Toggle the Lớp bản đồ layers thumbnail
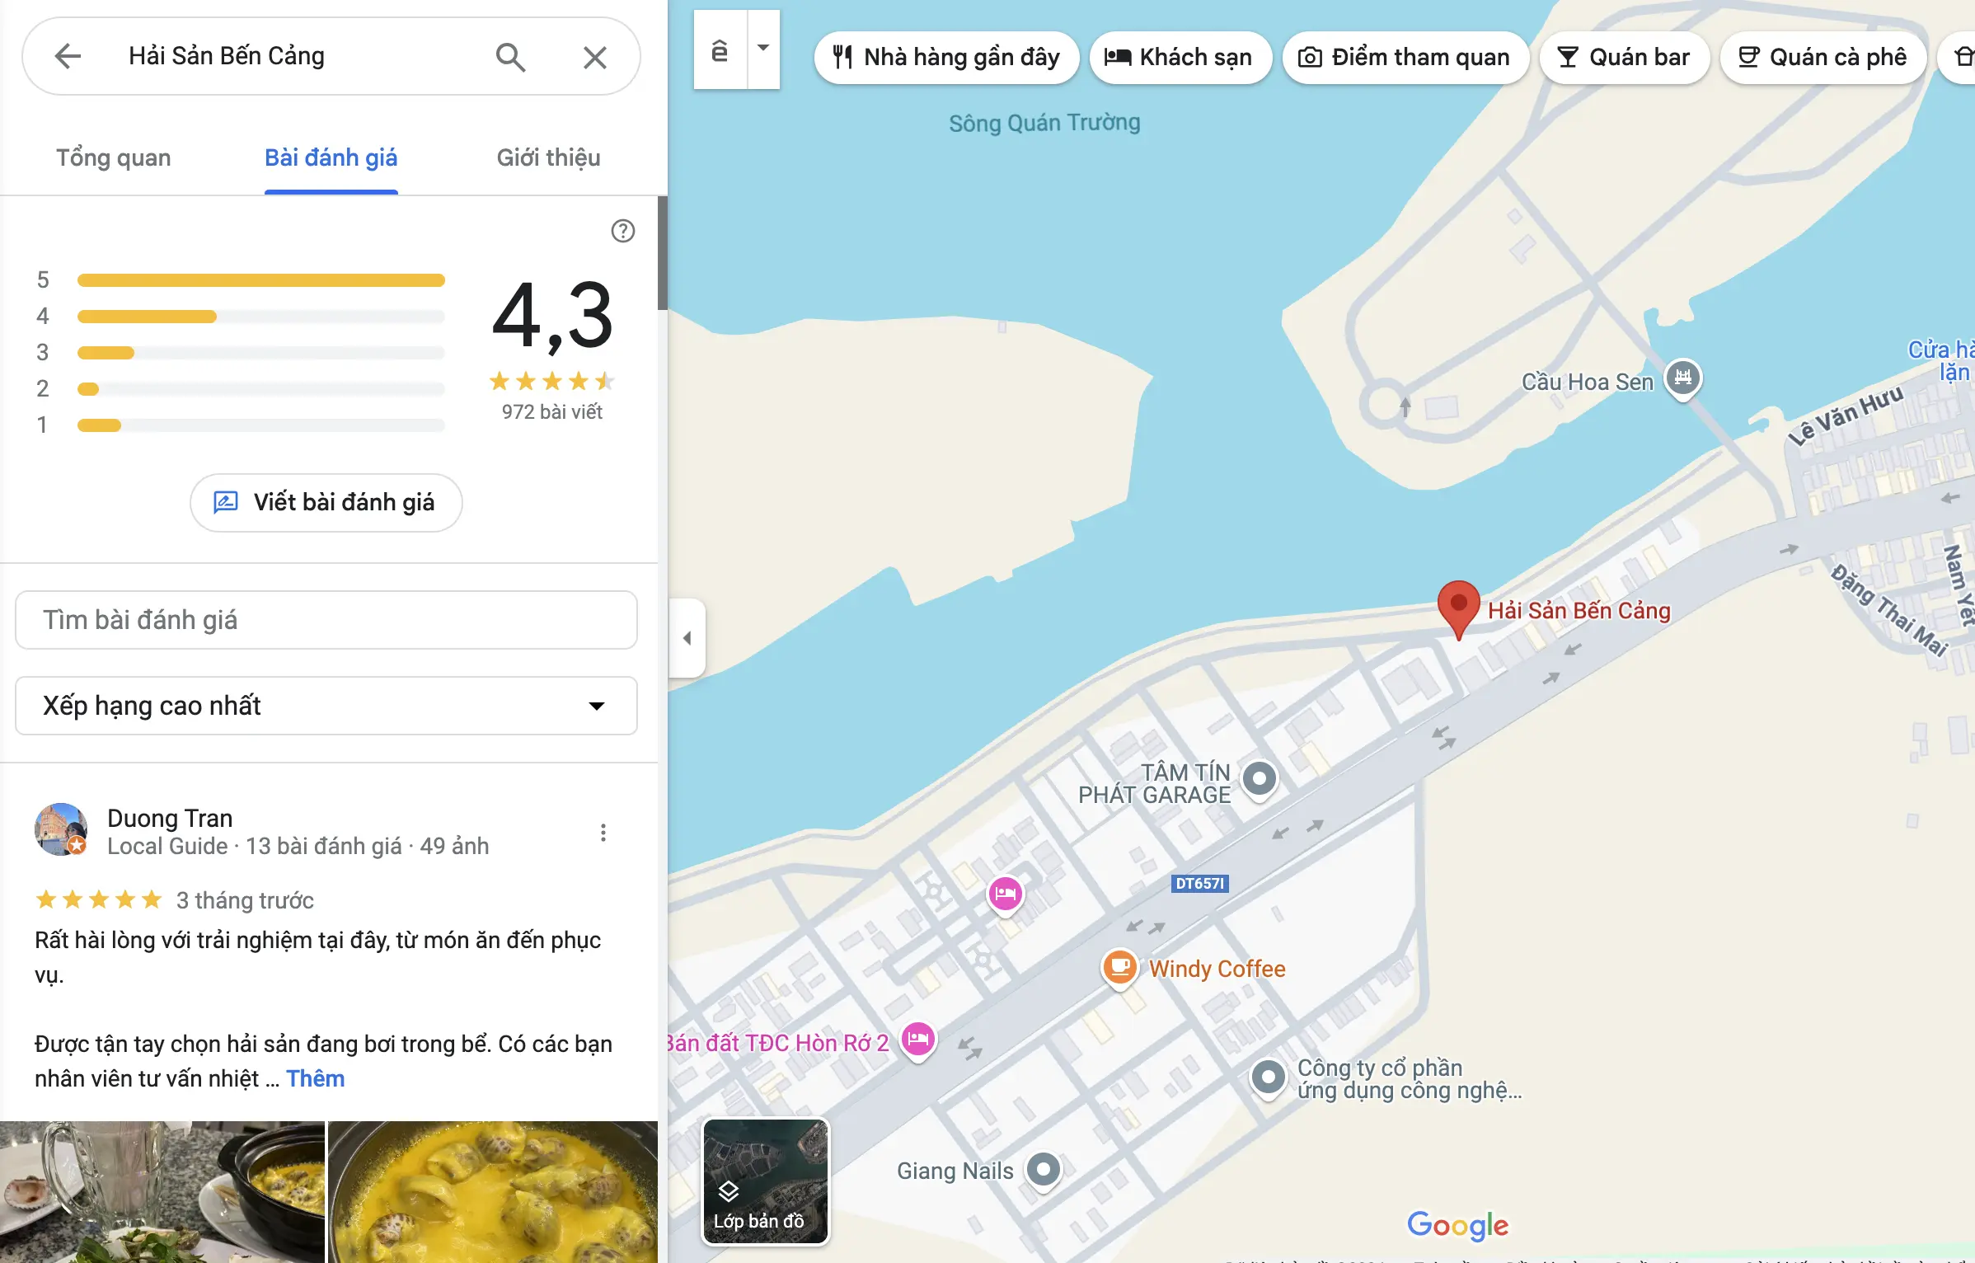This screenshot has width=1975, height=1263. click(765, 1181)
